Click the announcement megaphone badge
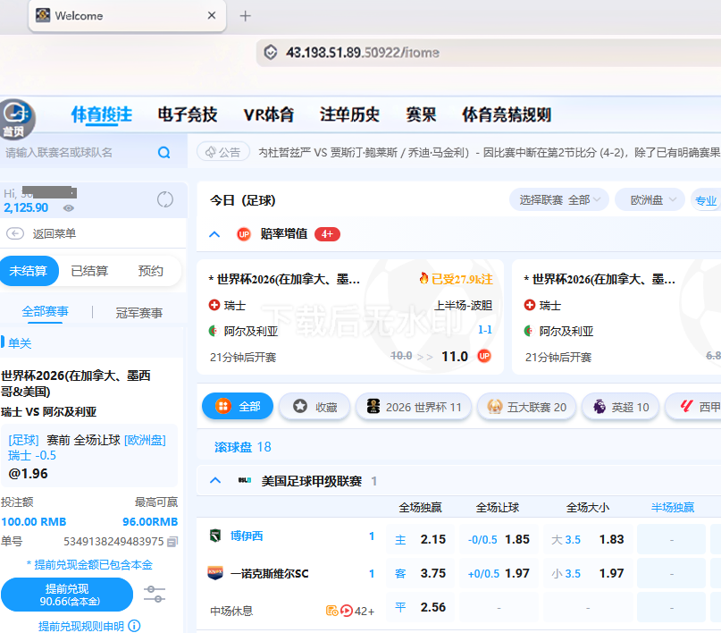721x633 pixels. [223, 152]
